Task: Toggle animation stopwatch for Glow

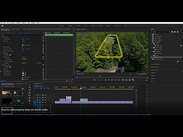Action: [4, 69]
